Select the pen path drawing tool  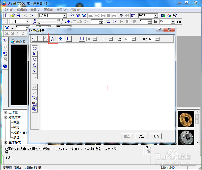point(35,60)
